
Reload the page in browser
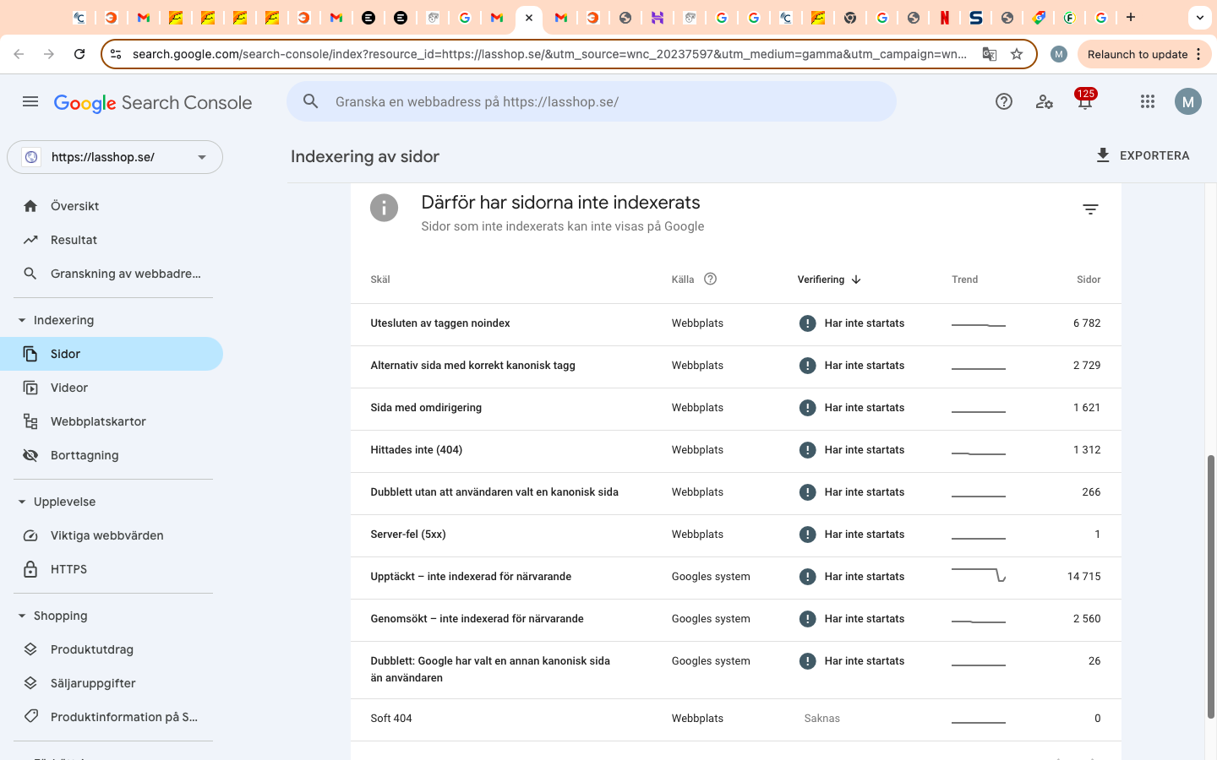click(79, 54)
